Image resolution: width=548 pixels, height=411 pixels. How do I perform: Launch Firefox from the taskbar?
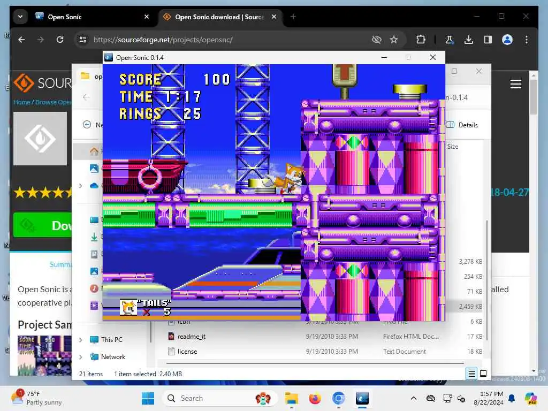(x=315, y=398)
